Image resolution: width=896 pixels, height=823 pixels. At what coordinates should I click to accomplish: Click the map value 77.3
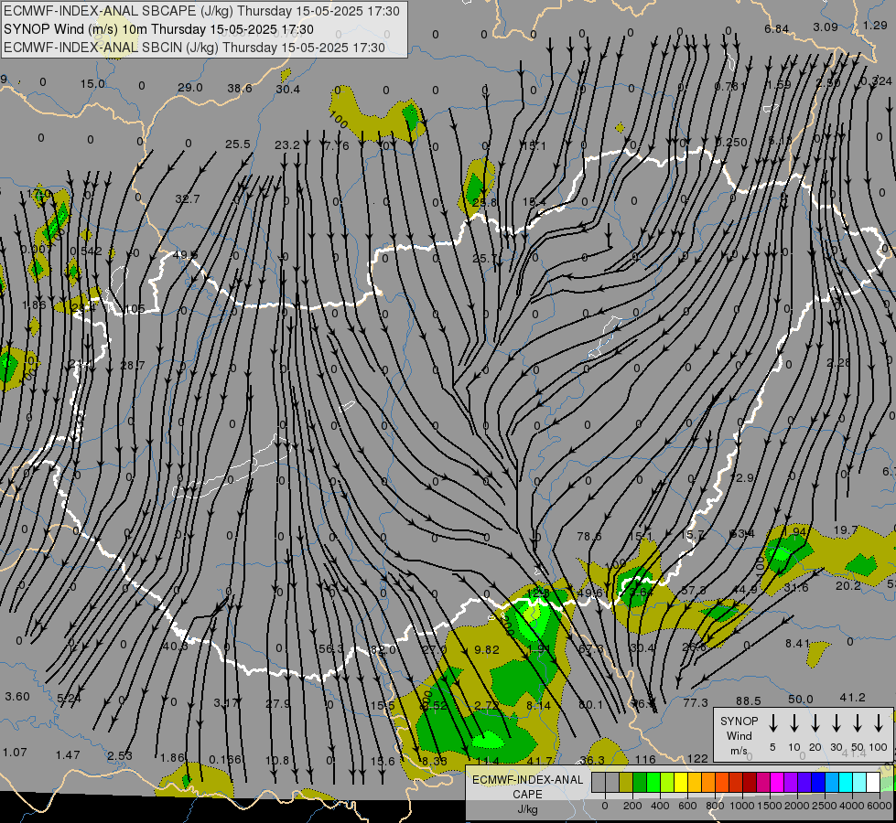(696, 702)
